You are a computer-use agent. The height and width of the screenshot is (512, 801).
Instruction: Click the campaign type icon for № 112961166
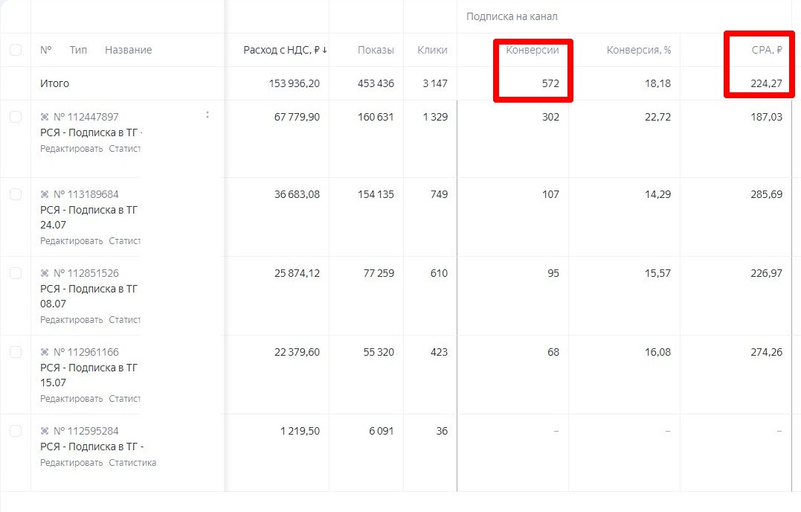coord(45,352)
